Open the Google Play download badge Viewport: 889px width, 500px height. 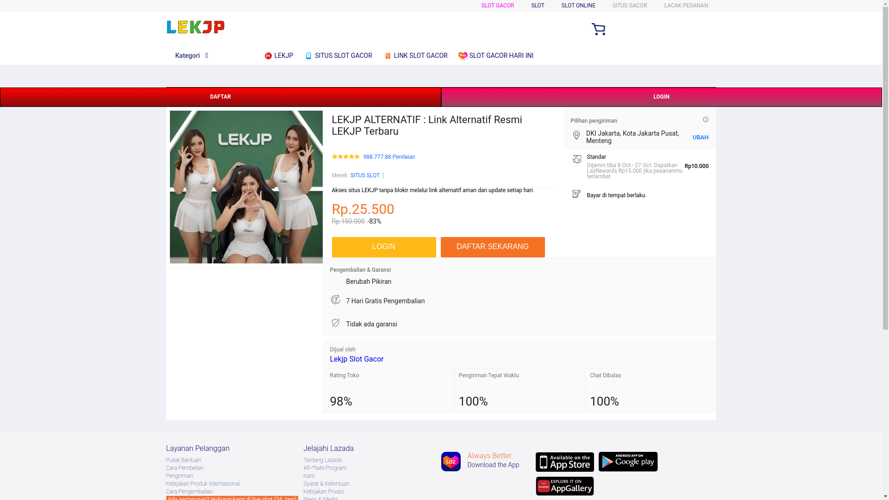coord(628,462)
